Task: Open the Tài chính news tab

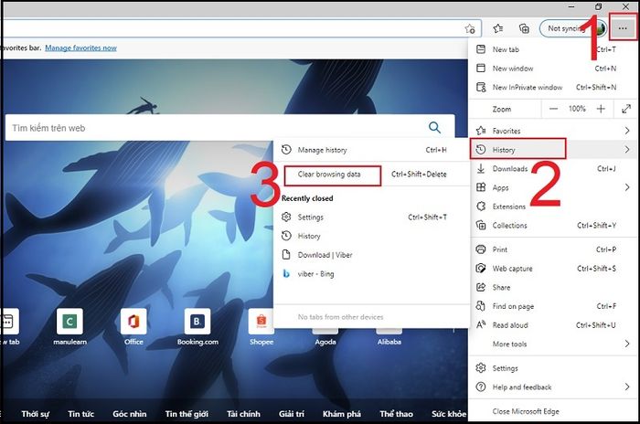Action: coord(243,414)
